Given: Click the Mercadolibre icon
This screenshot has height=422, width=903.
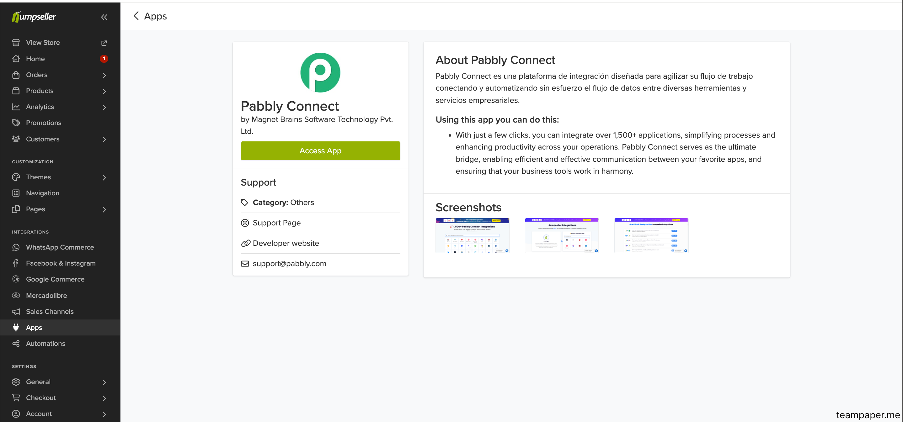Looking at the screenshot, I should coord(16,295).
